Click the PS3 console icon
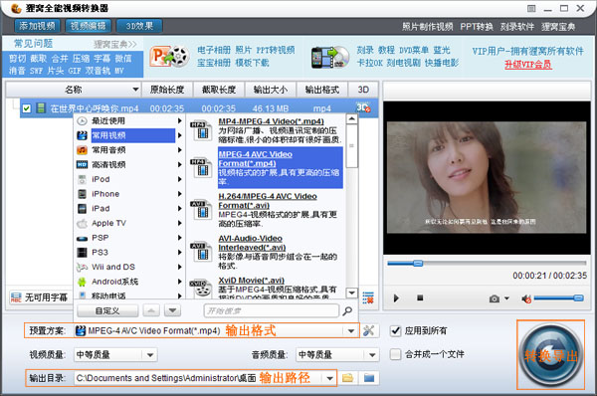Image resolution: width=597 pixels, height=396 pixels. click(x=82, y=253)
